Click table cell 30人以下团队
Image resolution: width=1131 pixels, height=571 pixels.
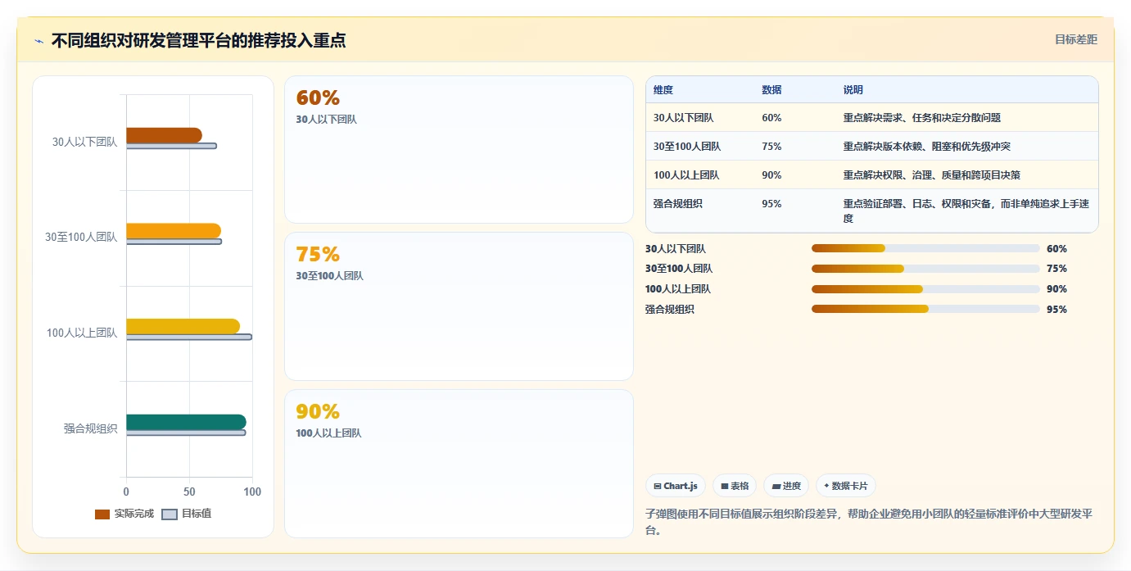(x=684, y=118)
